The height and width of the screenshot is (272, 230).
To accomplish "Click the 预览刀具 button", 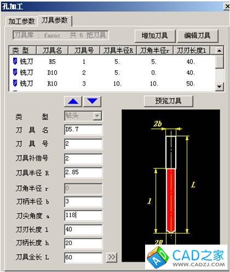I will click(168, 101).
